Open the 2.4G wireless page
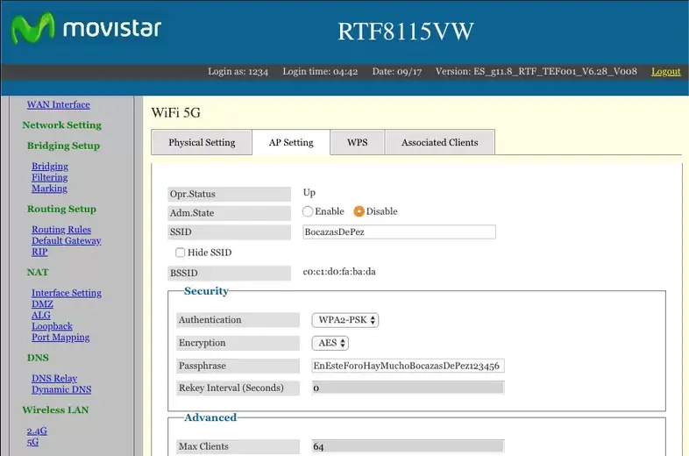 37,431
